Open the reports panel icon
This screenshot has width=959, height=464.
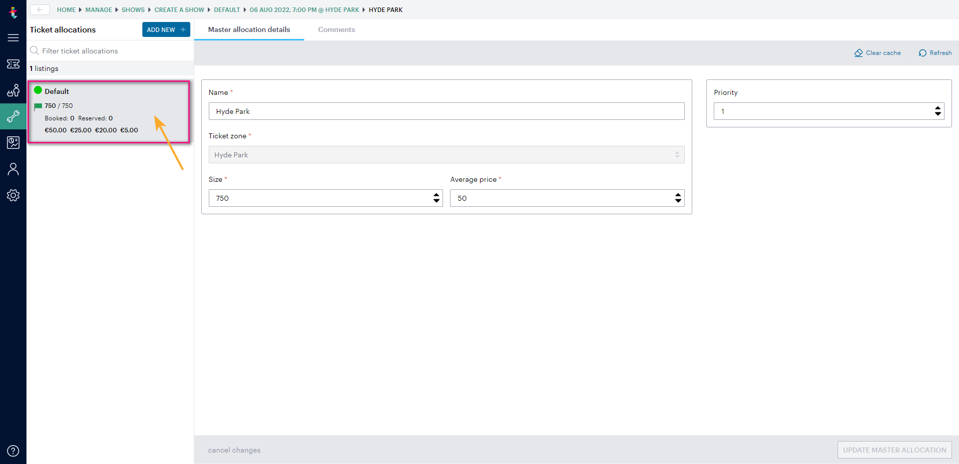13,143
